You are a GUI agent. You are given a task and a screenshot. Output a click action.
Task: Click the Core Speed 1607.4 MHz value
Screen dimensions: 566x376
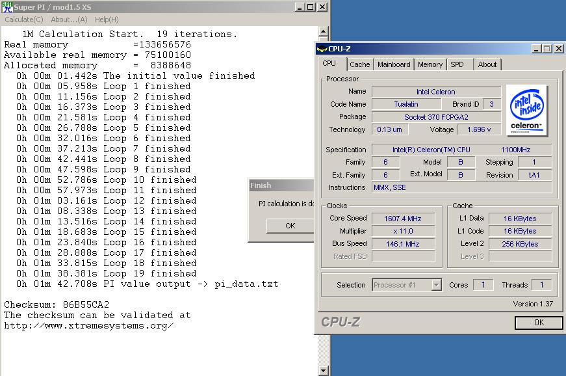pyautogui.click(x=403, y=219)
